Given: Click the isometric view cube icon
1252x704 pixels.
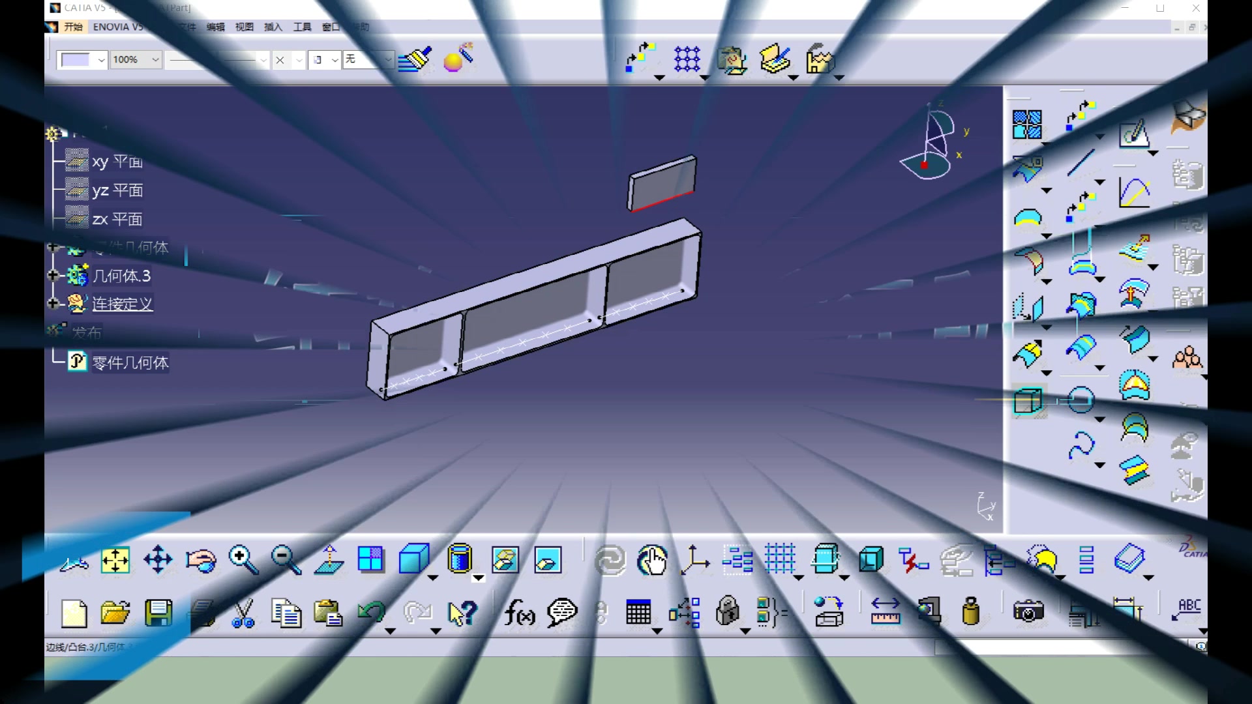Looking at the screenshot, I should tap(413, 559).
